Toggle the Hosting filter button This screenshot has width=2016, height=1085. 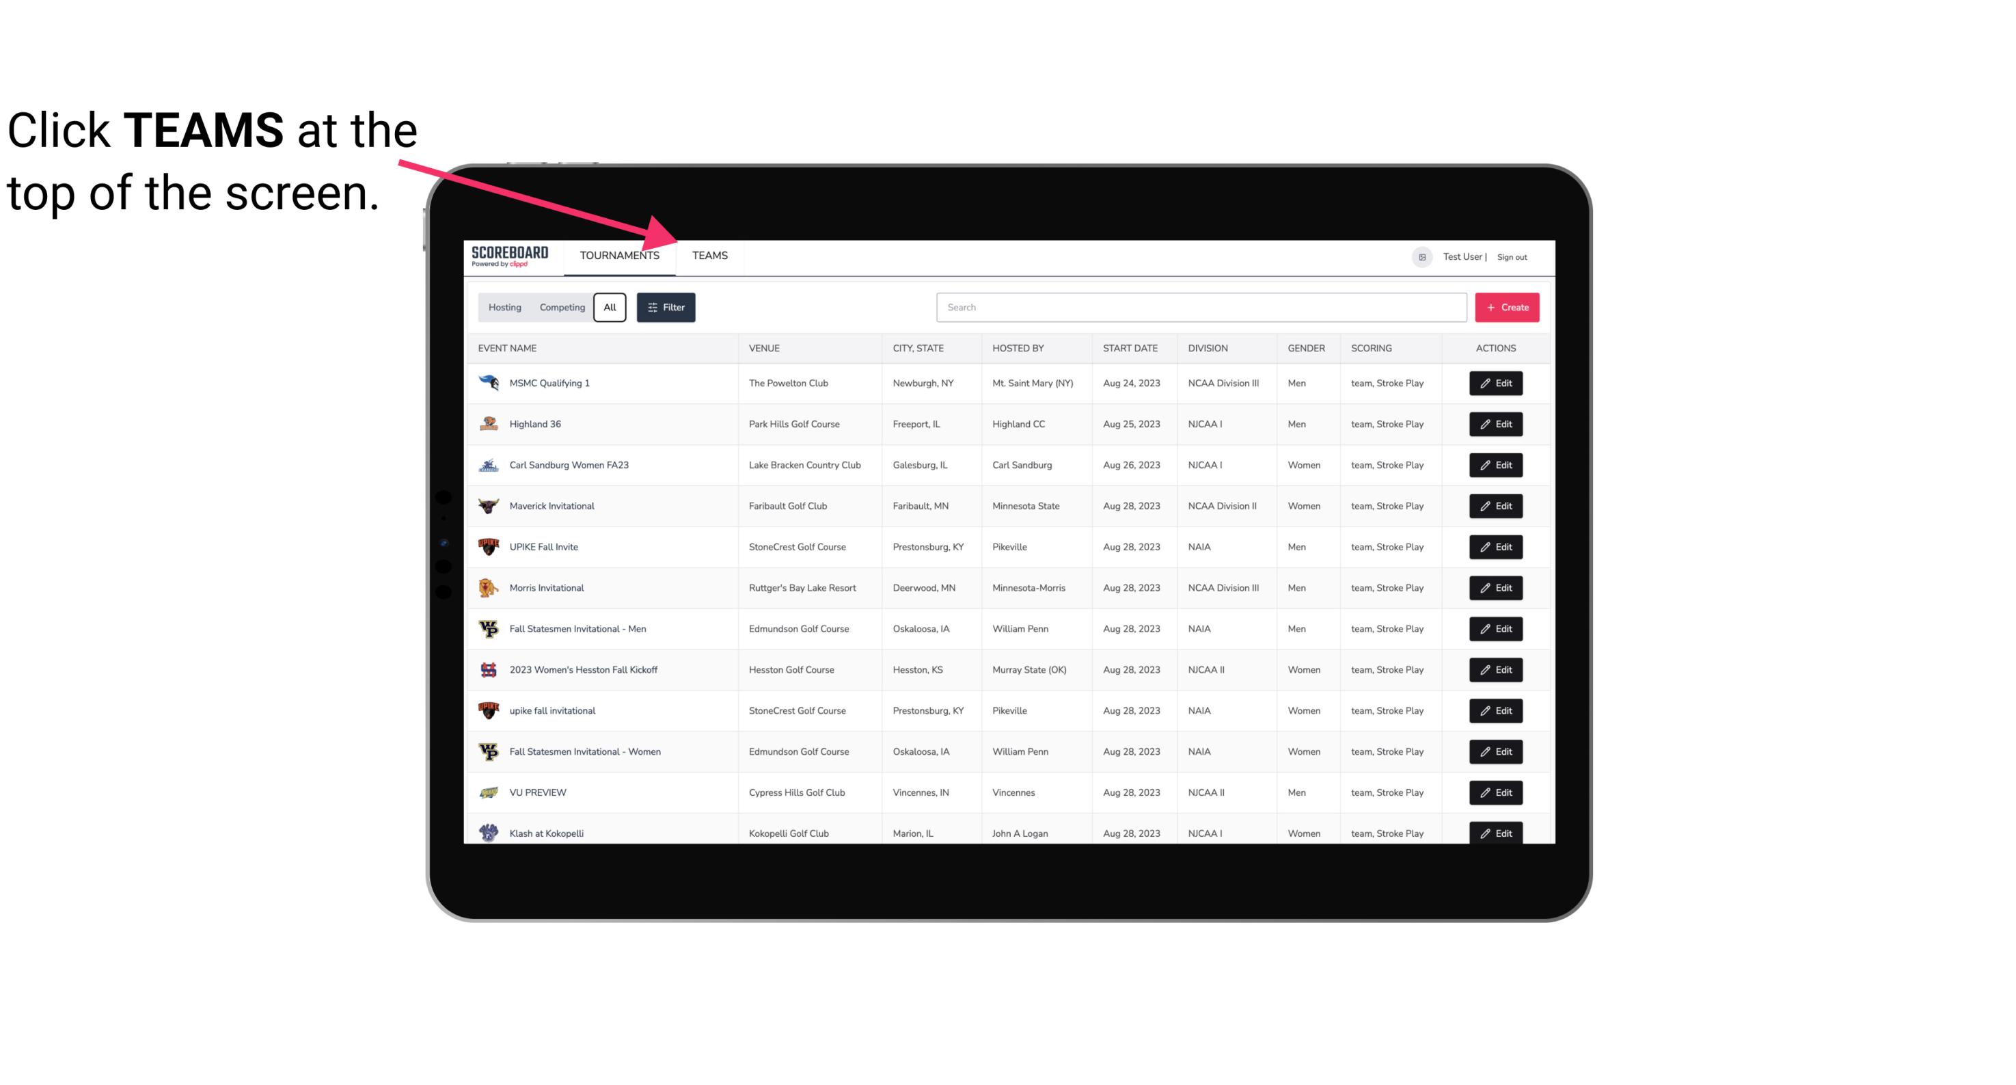(x=504, y=308)
